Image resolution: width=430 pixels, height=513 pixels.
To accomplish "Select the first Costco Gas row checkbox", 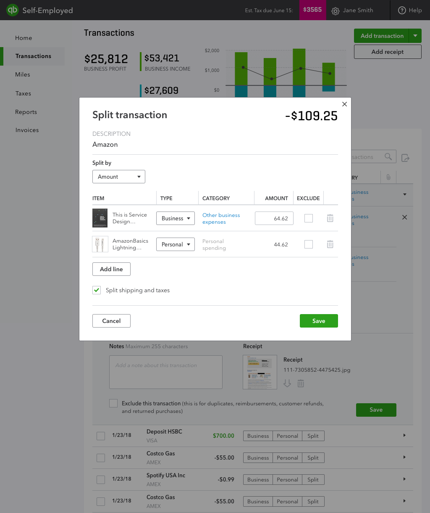I will pyautogui.click(x=101, y=458).
